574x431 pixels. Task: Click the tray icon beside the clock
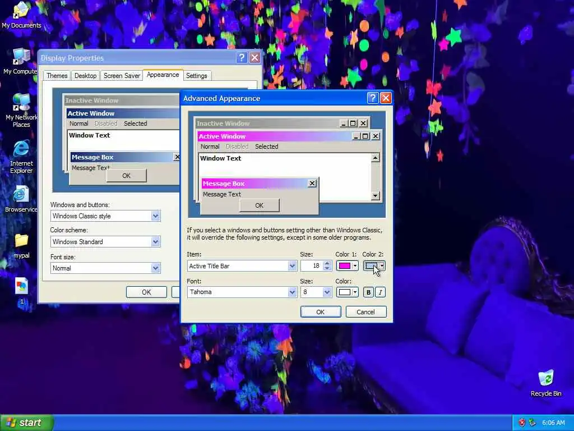click(x=533, y=423)
